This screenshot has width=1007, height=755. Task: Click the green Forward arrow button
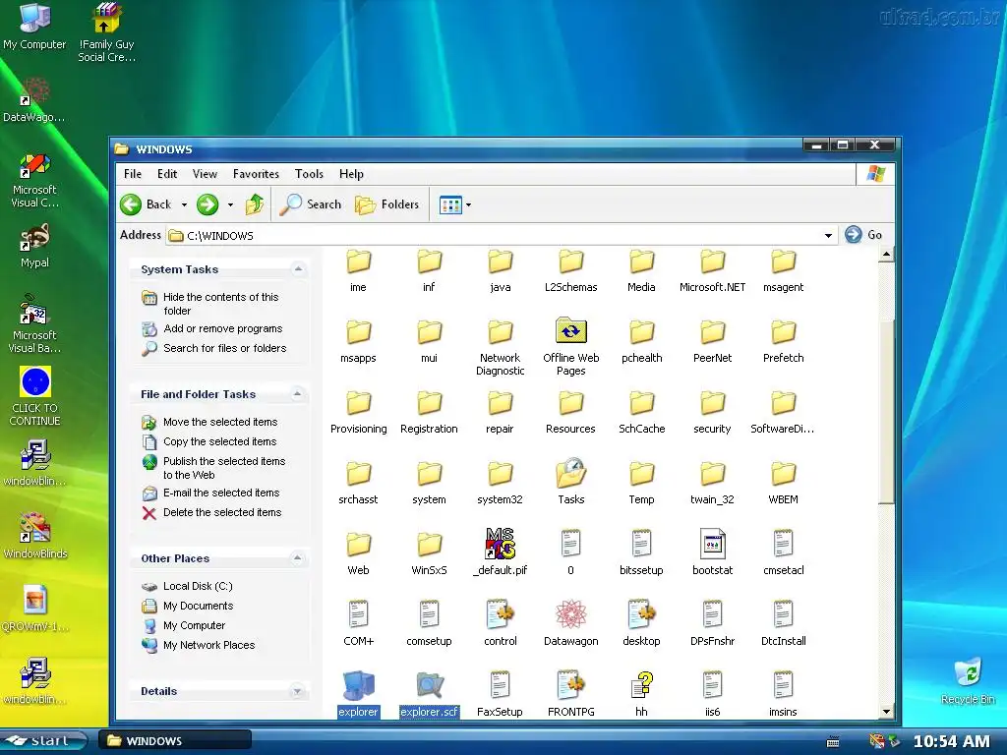click(x=207, y=204)
